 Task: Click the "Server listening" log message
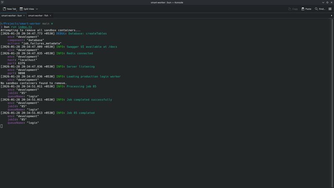pyautogui.click(x=81, y=66)
